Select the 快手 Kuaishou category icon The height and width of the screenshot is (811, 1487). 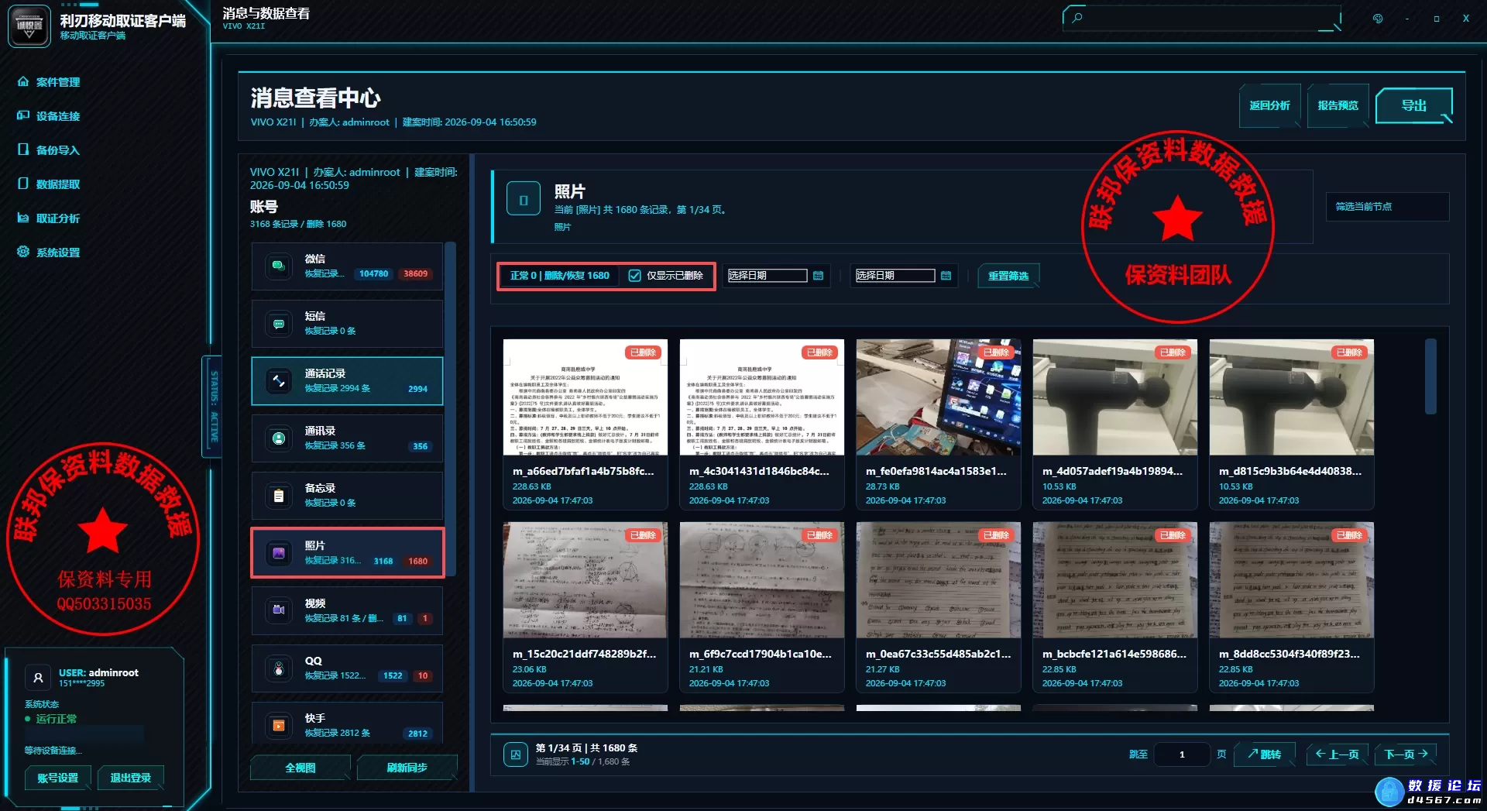(279, 726)
